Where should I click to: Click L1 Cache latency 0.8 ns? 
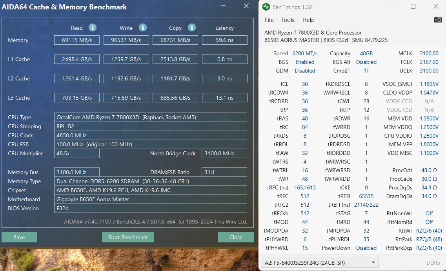(224, 59)
